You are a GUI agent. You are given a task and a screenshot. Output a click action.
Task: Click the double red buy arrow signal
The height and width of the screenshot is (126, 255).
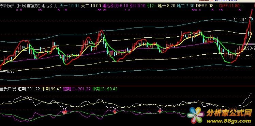[x=65, y=112]
